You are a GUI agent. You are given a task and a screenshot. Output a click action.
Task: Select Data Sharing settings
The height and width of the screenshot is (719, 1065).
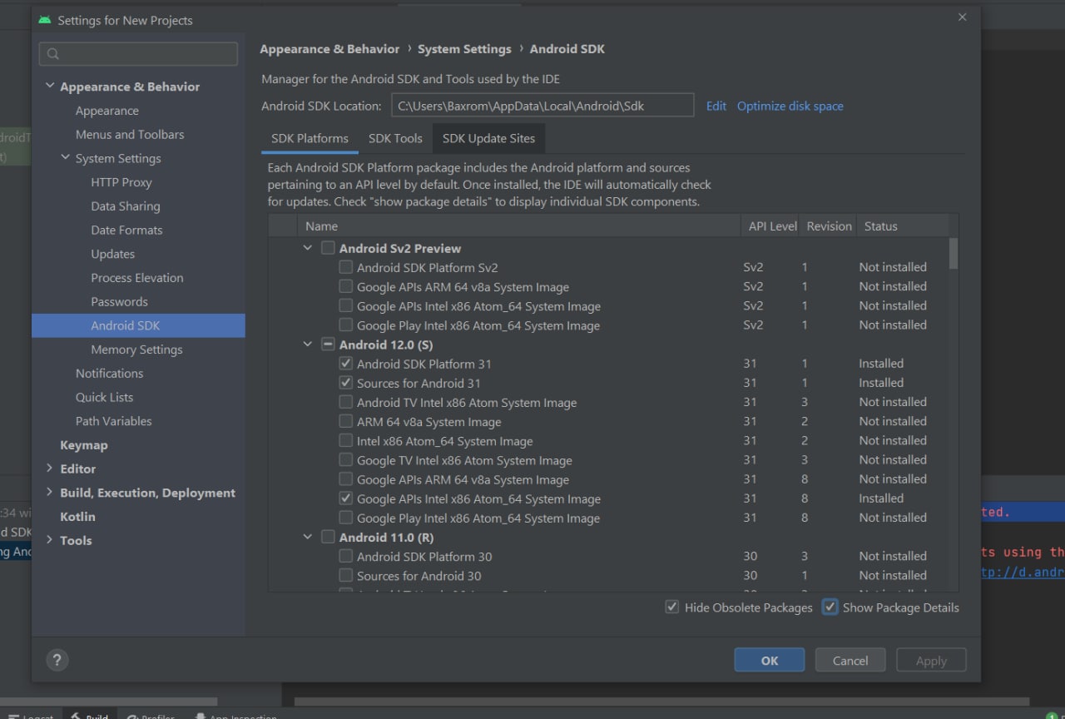126,206
